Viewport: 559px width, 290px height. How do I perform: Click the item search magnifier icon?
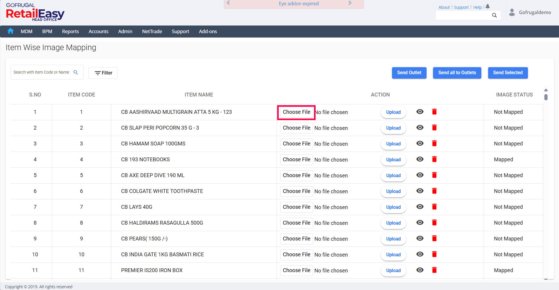pos(76,72)
